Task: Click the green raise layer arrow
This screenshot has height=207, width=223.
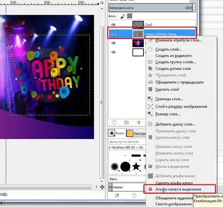Action: pyautogui.click(x=139, y=123)
